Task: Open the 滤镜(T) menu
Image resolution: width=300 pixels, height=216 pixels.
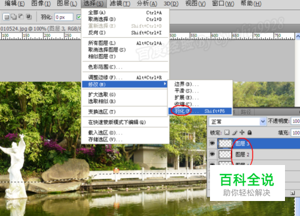Action: (120, 4)
